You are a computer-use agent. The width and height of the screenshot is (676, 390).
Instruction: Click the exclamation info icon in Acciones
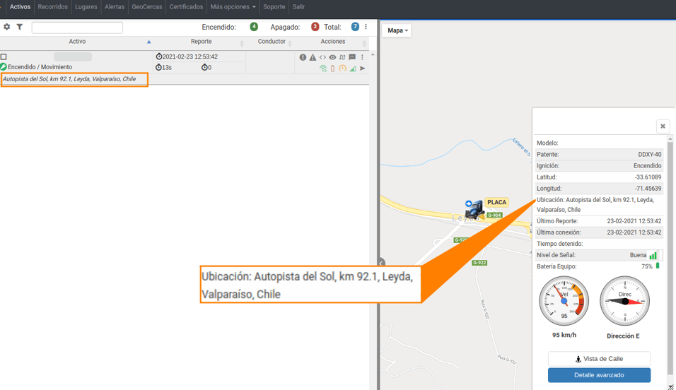point(303,57)
